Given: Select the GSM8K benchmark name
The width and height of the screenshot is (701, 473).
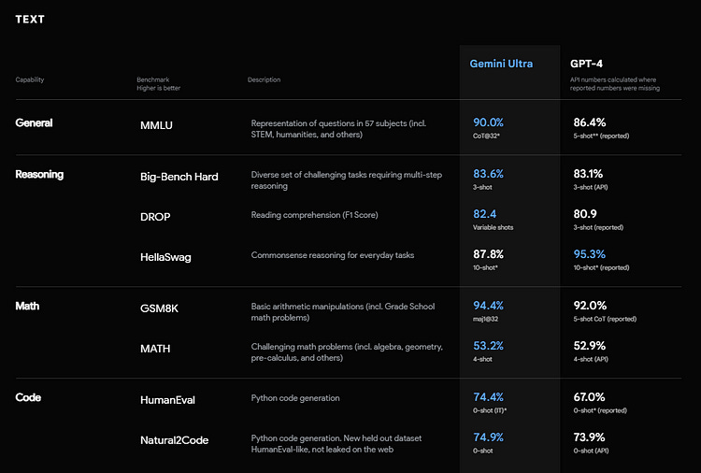Looking at the screenshot, I should 159,308.
